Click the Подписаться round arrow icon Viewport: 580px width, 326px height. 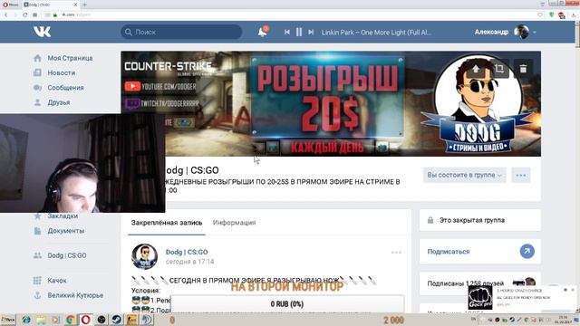pyautogui.click(x=527, y=252)
